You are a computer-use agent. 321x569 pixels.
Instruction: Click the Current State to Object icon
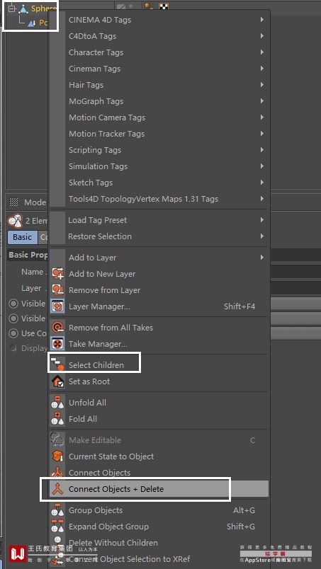point(58,456)
